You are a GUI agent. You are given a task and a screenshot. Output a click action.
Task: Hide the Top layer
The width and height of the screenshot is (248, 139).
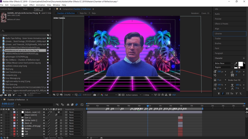pos(1,131)
